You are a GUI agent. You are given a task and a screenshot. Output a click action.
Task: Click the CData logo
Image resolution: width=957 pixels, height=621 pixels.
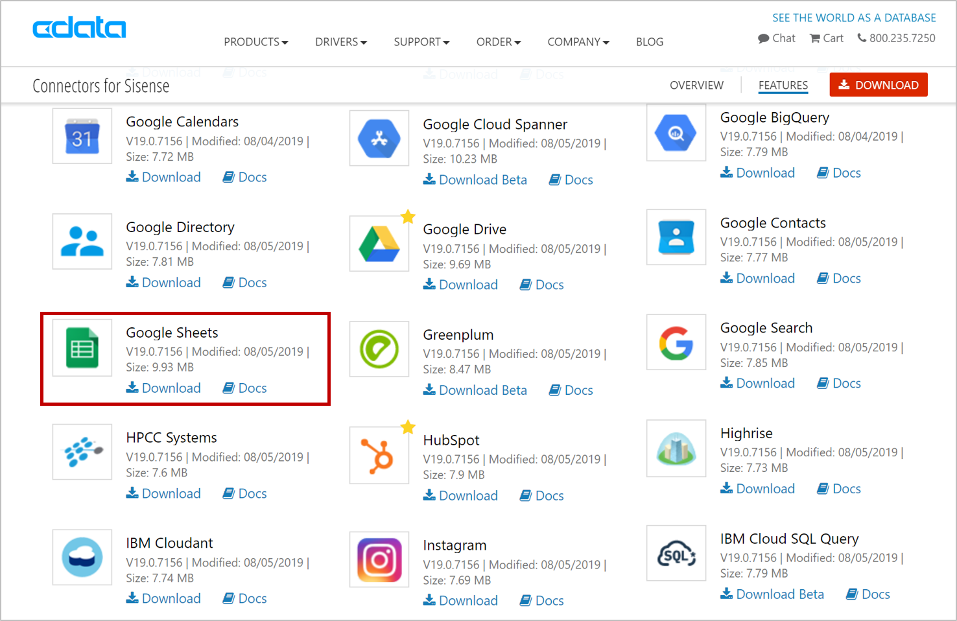pyautogui.click(x=79, y=28)
